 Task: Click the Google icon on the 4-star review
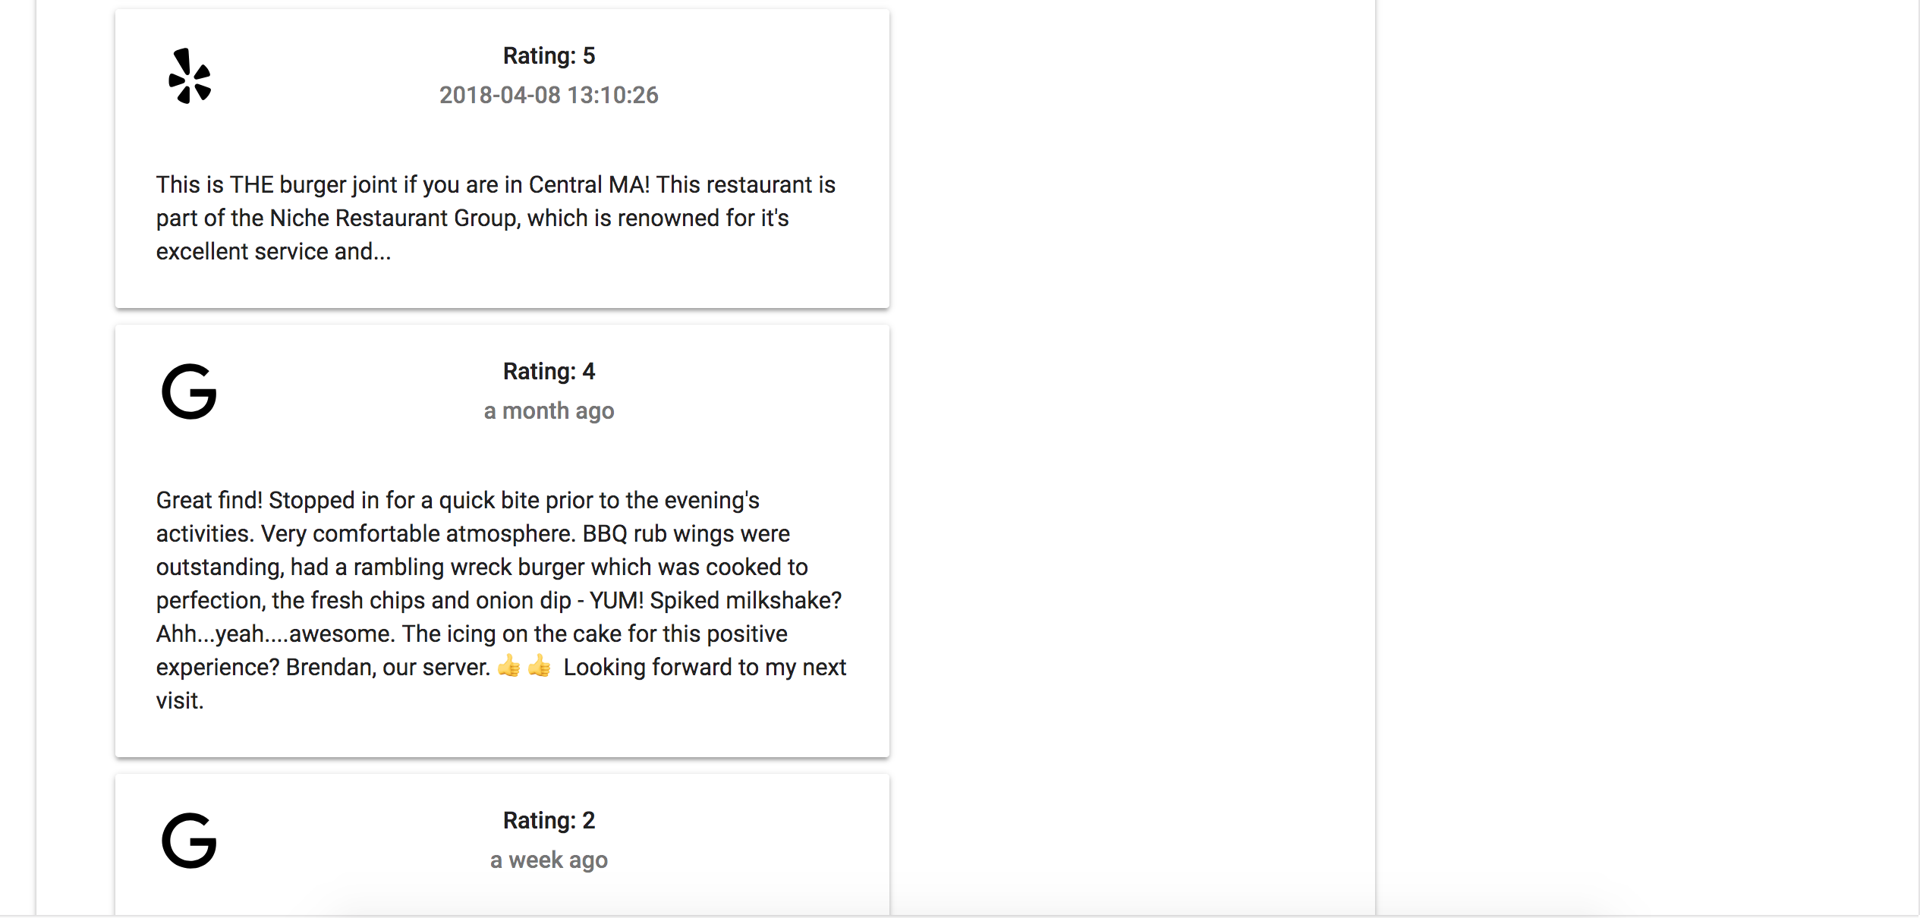190,391
